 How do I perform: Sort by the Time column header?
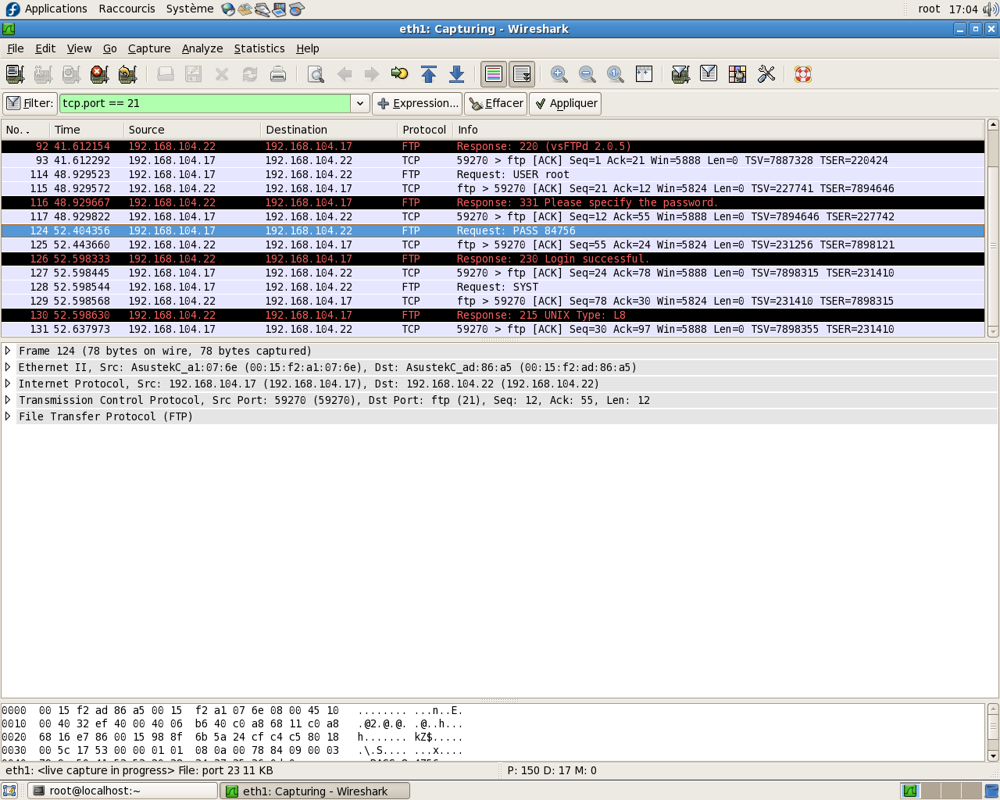click(87, 130)
